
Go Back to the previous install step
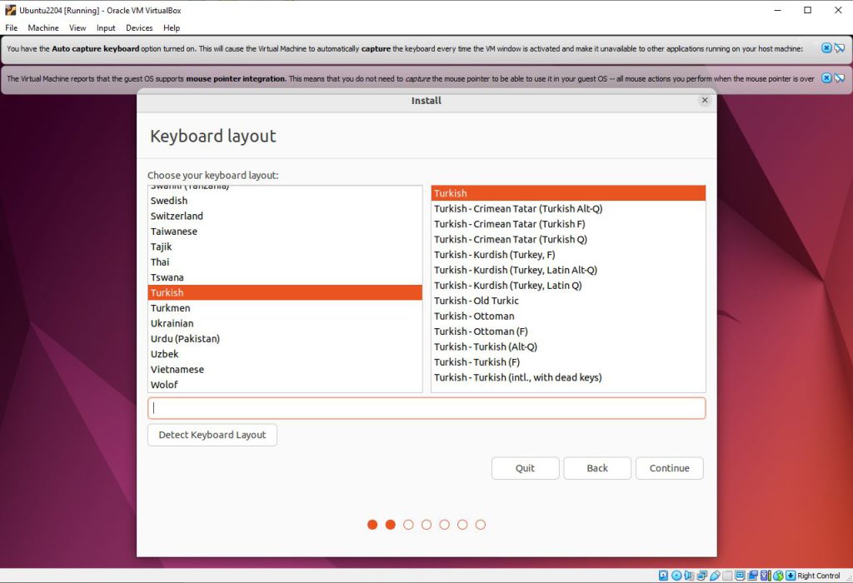coord(597,468)
